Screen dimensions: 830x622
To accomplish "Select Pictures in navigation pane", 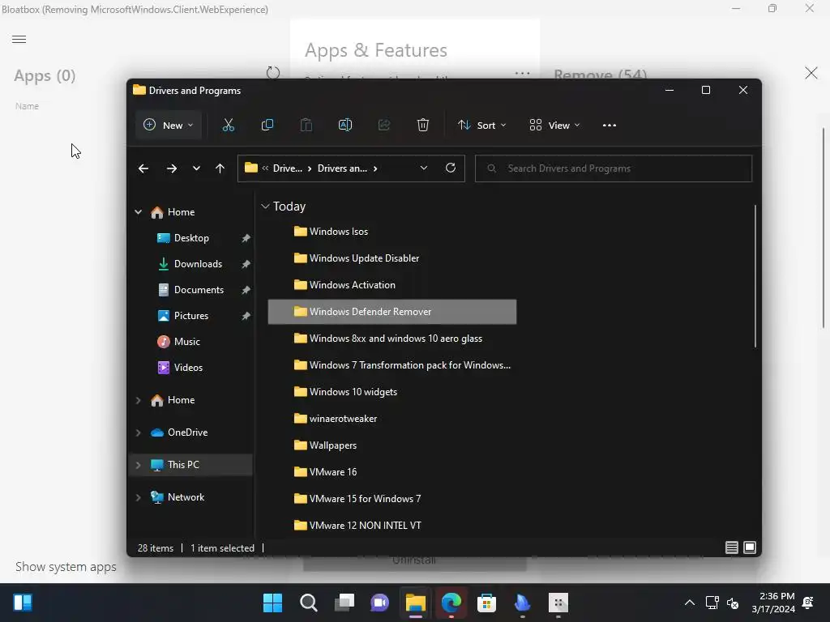I will 191,316.
